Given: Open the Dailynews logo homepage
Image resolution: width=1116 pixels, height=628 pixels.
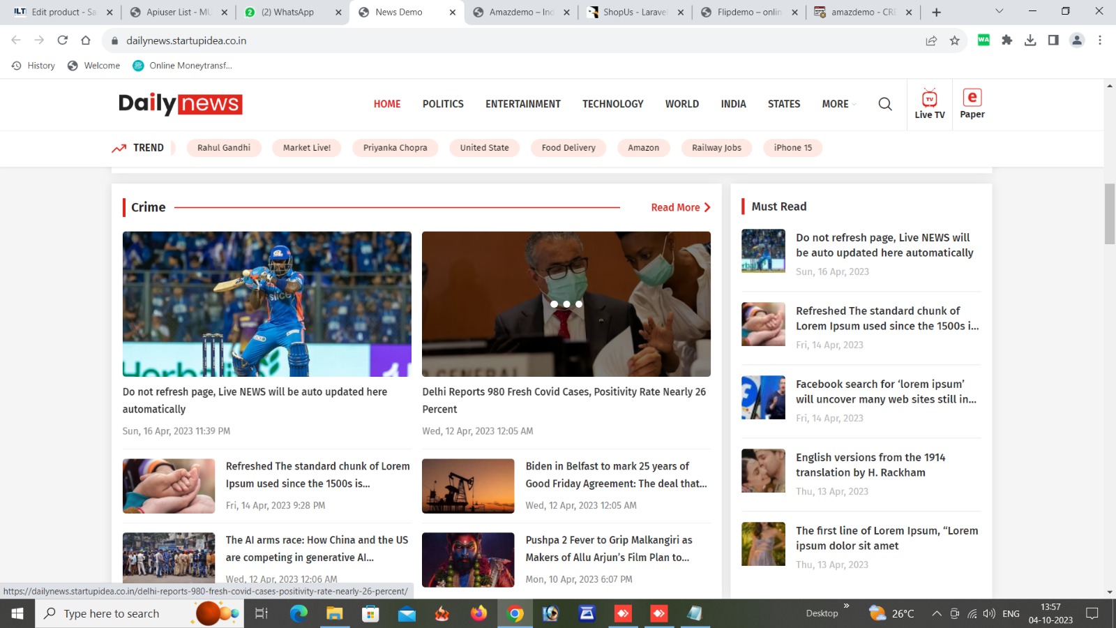Looking at the screenshot, I should click(180, 104).
